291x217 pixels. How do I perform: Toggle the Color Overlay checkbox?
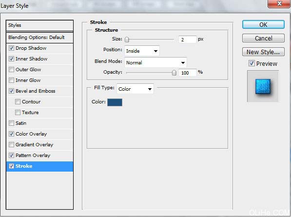click(11, 134)
